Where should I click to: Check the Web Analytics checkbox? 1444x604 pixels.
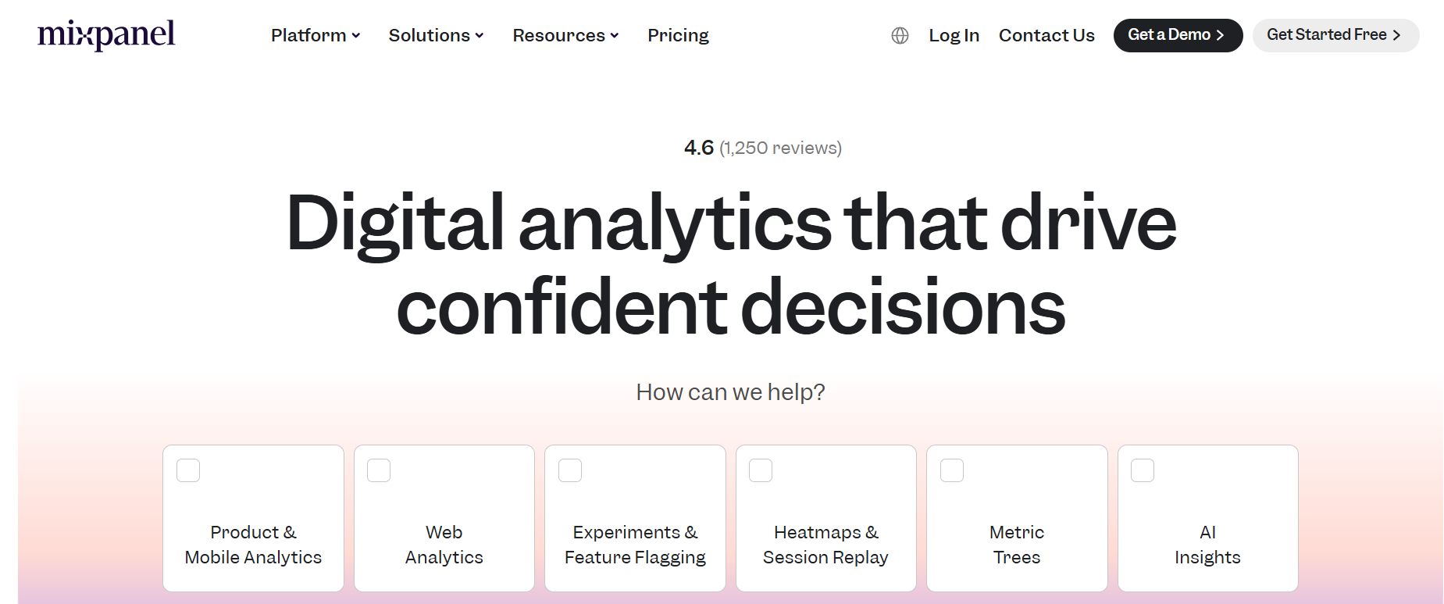pyautogui.click(x=379, y=470)
